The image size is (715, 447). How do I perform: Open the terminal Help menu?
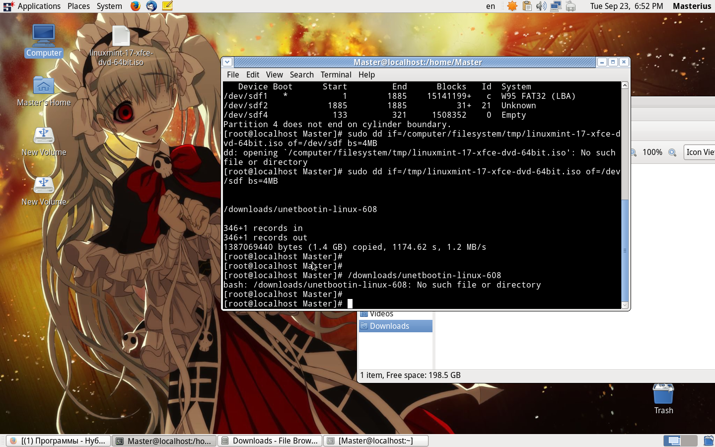[366, 74]
